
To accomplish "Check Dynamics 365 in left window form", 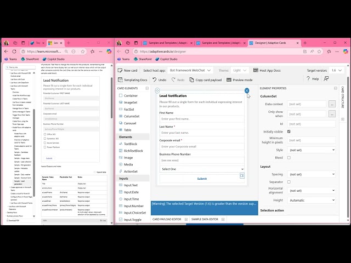I will tap(45, 139).
